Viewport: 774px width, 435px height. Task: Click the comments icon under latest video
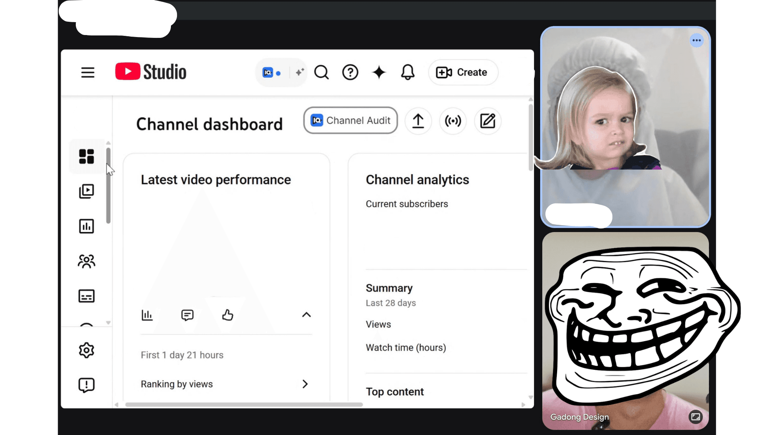(187, 315)
